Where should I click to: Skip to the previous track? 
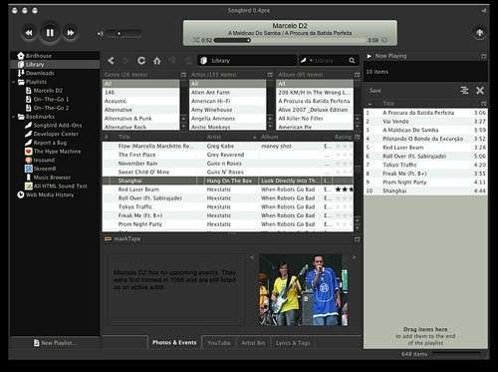[x=29, y=33]
